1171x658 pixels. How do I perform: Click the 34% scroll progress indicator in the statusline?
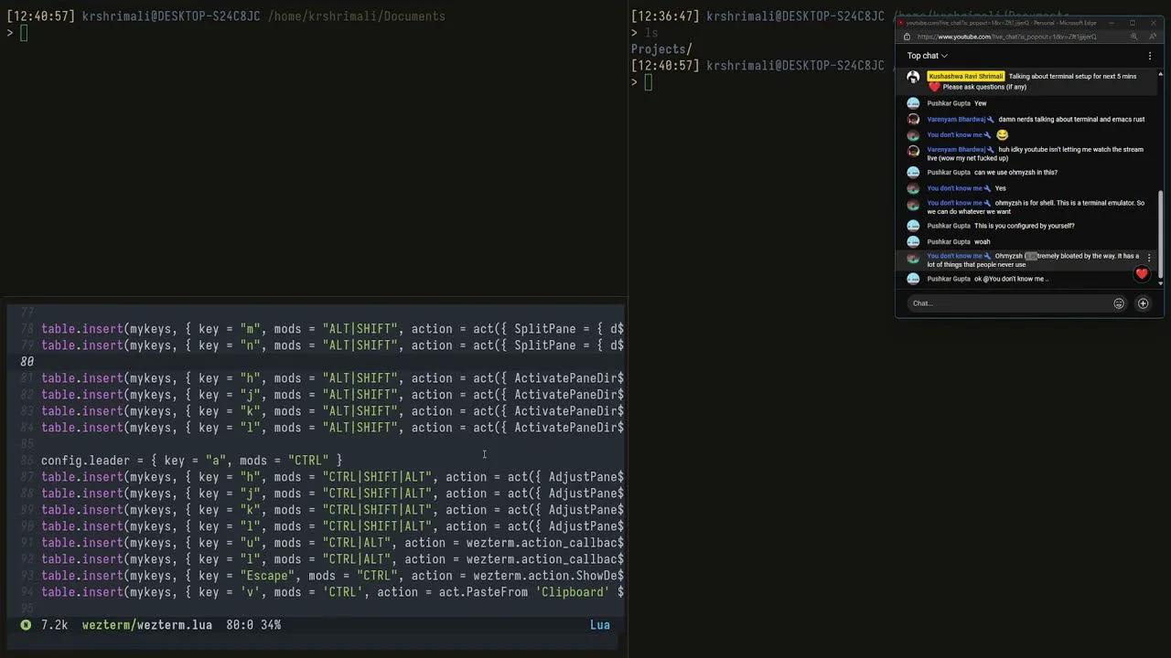pyautogui.click(x=270, y=624)
